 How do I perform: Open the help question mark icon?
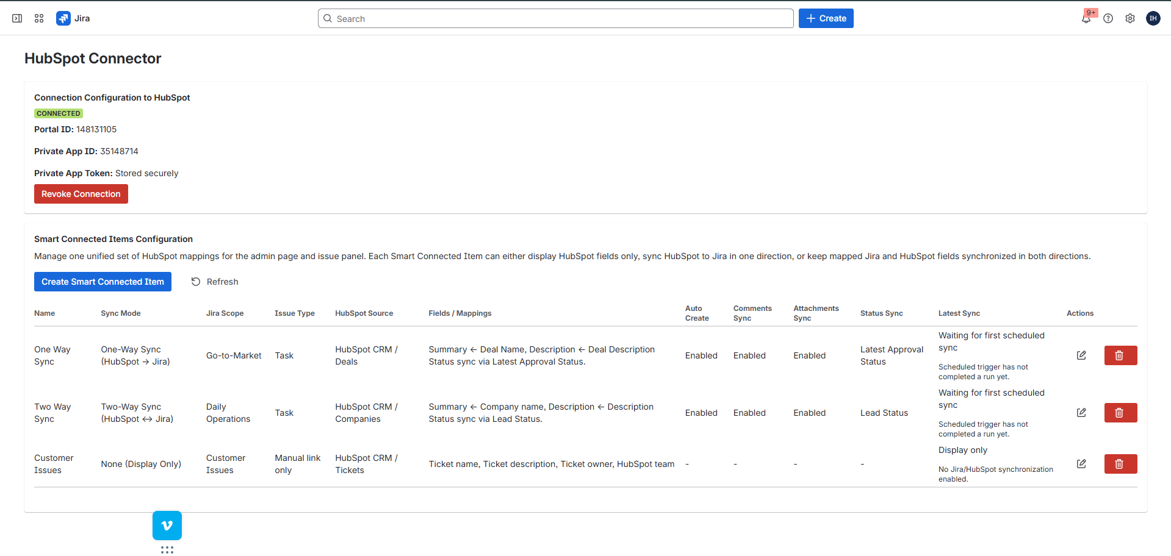(1109, 18)
